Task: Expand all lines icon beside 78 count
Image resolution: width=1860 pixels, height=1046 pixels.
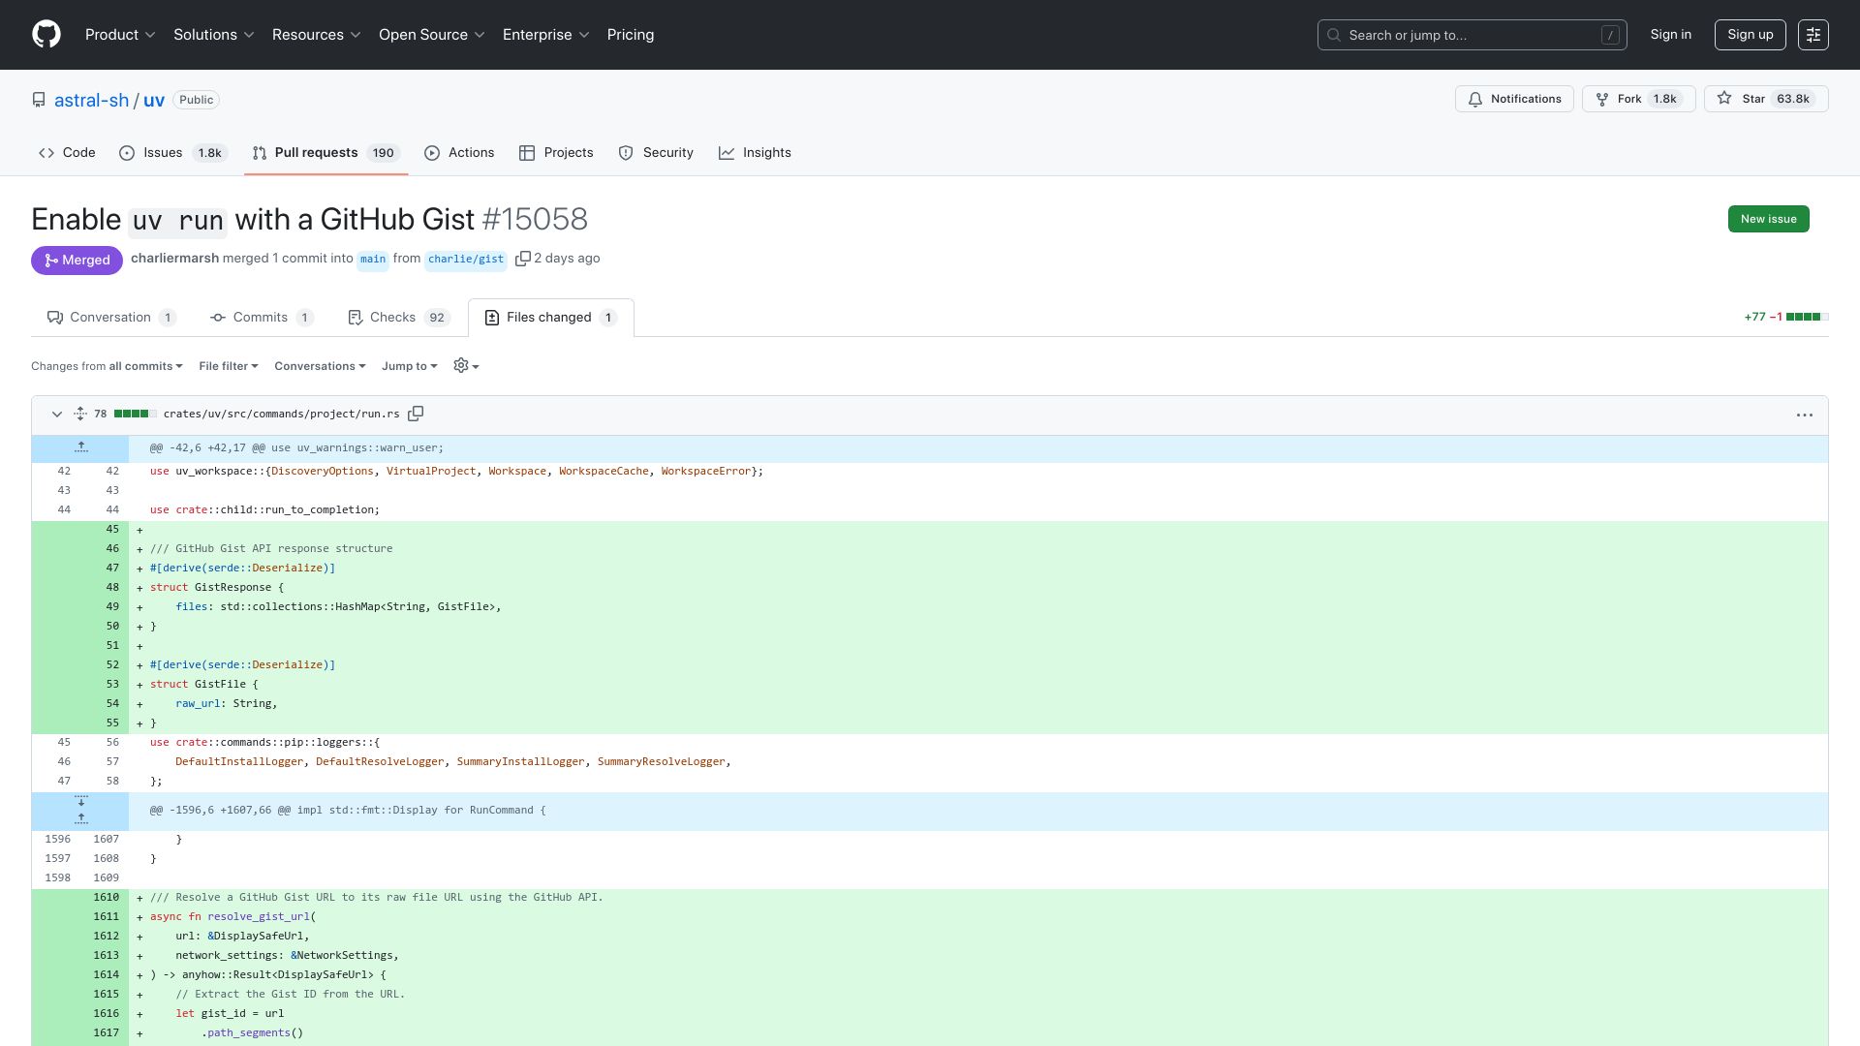Action: click(x=80, y=414)
